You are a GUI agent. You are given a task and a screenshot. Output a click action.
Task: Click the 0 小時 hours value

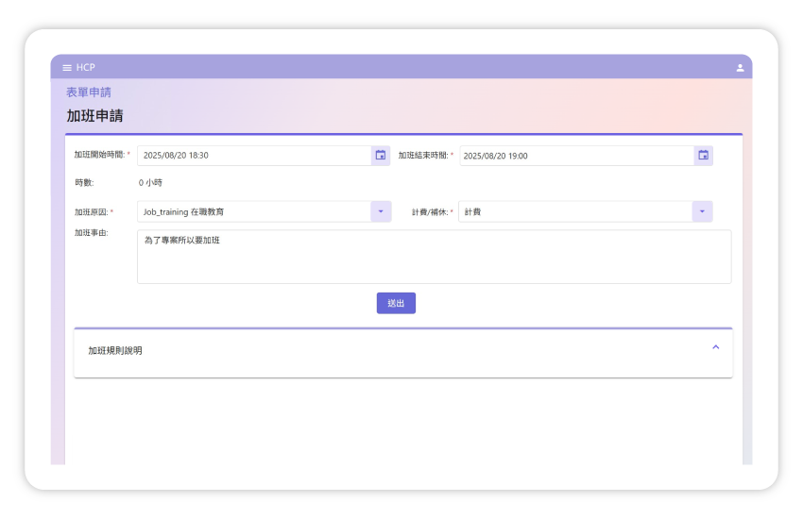[x=150, y=183]
